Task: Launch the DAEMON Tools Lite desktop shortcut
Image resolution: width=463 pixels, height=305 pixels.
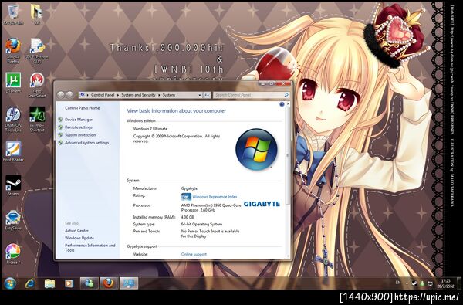Action: 13,120
